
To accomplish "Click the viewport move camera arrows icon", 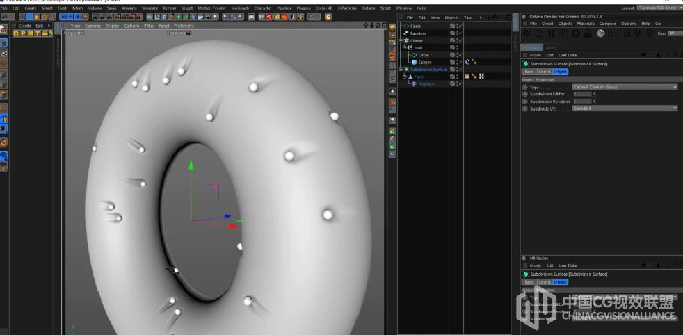I will 366,25.
